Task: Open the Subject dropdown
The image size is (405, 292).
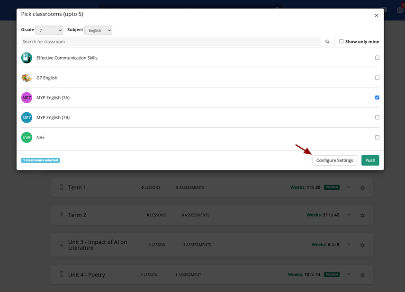Action: 98,30
